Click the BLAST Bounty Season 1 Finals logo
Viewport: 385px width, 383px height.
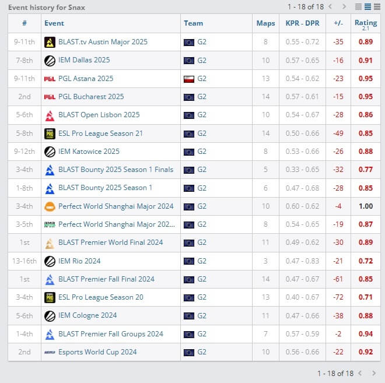click(x=50, y=170)
